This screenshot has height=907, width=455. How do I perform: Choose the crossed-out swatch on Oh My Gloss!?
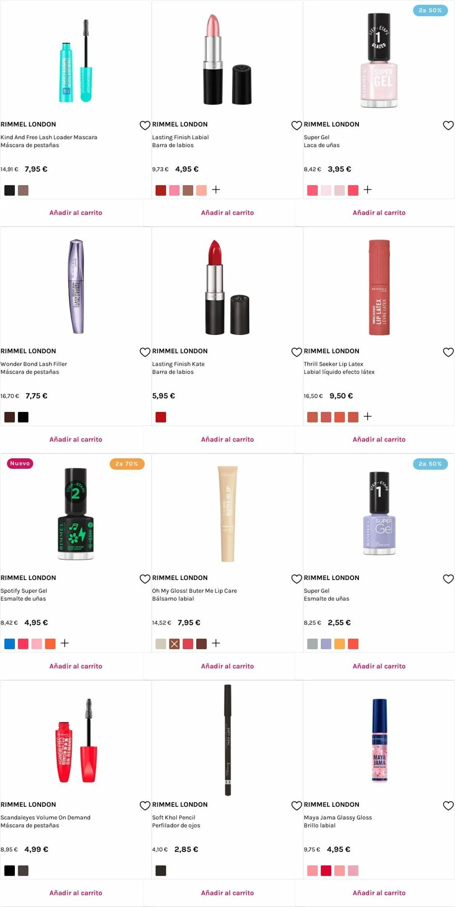coord(174,644)
